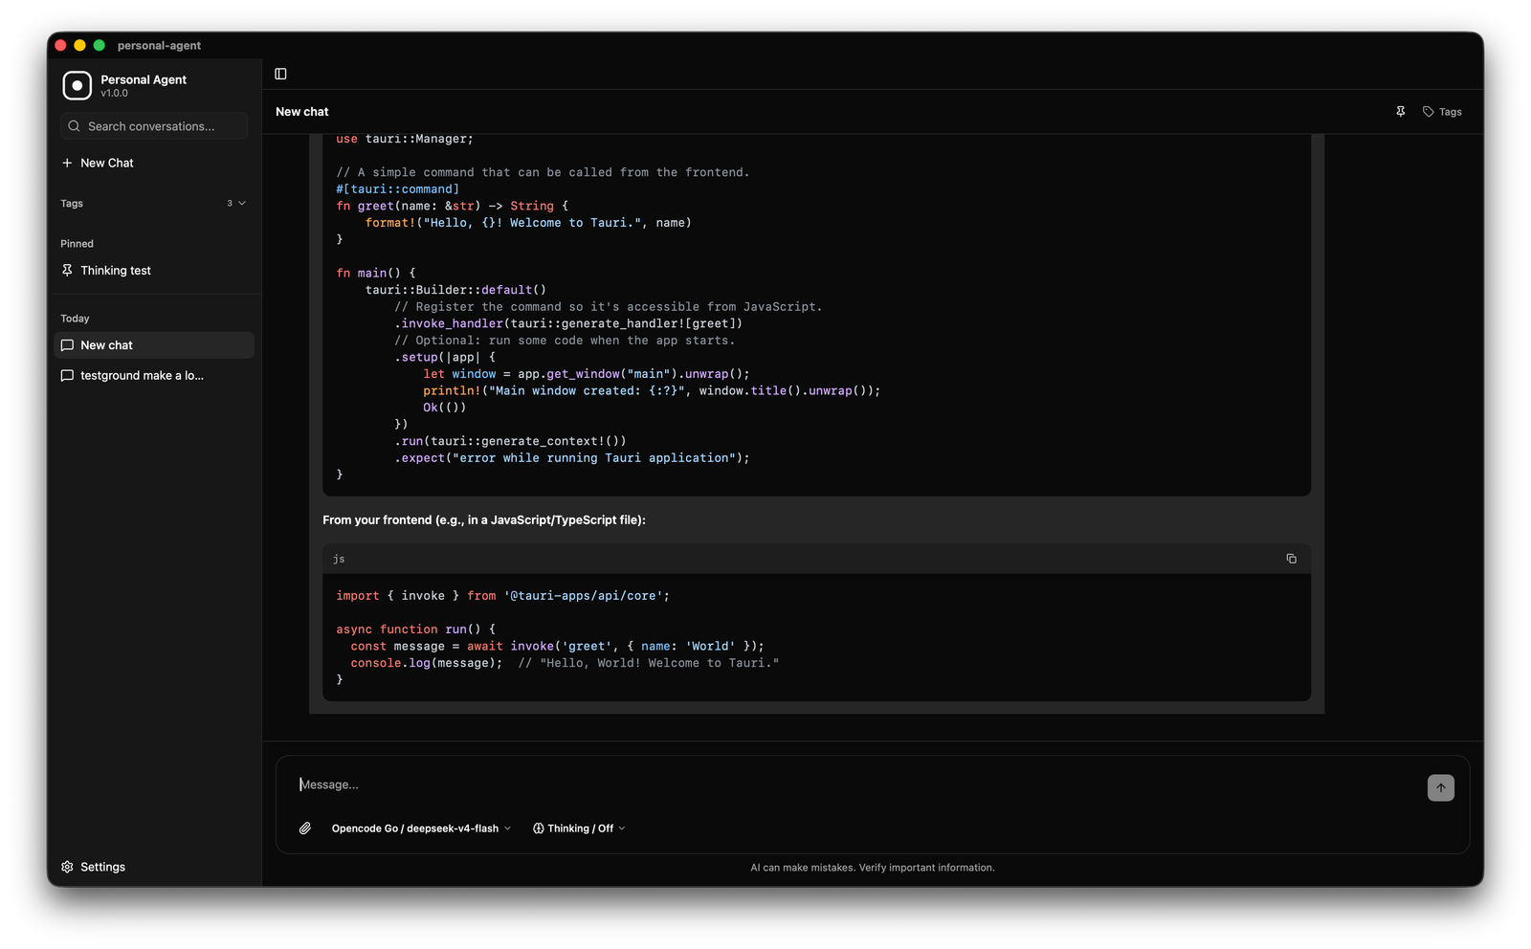Click the Personal Agent logo icon
1531x949 pixels.
tap(77, 85)
